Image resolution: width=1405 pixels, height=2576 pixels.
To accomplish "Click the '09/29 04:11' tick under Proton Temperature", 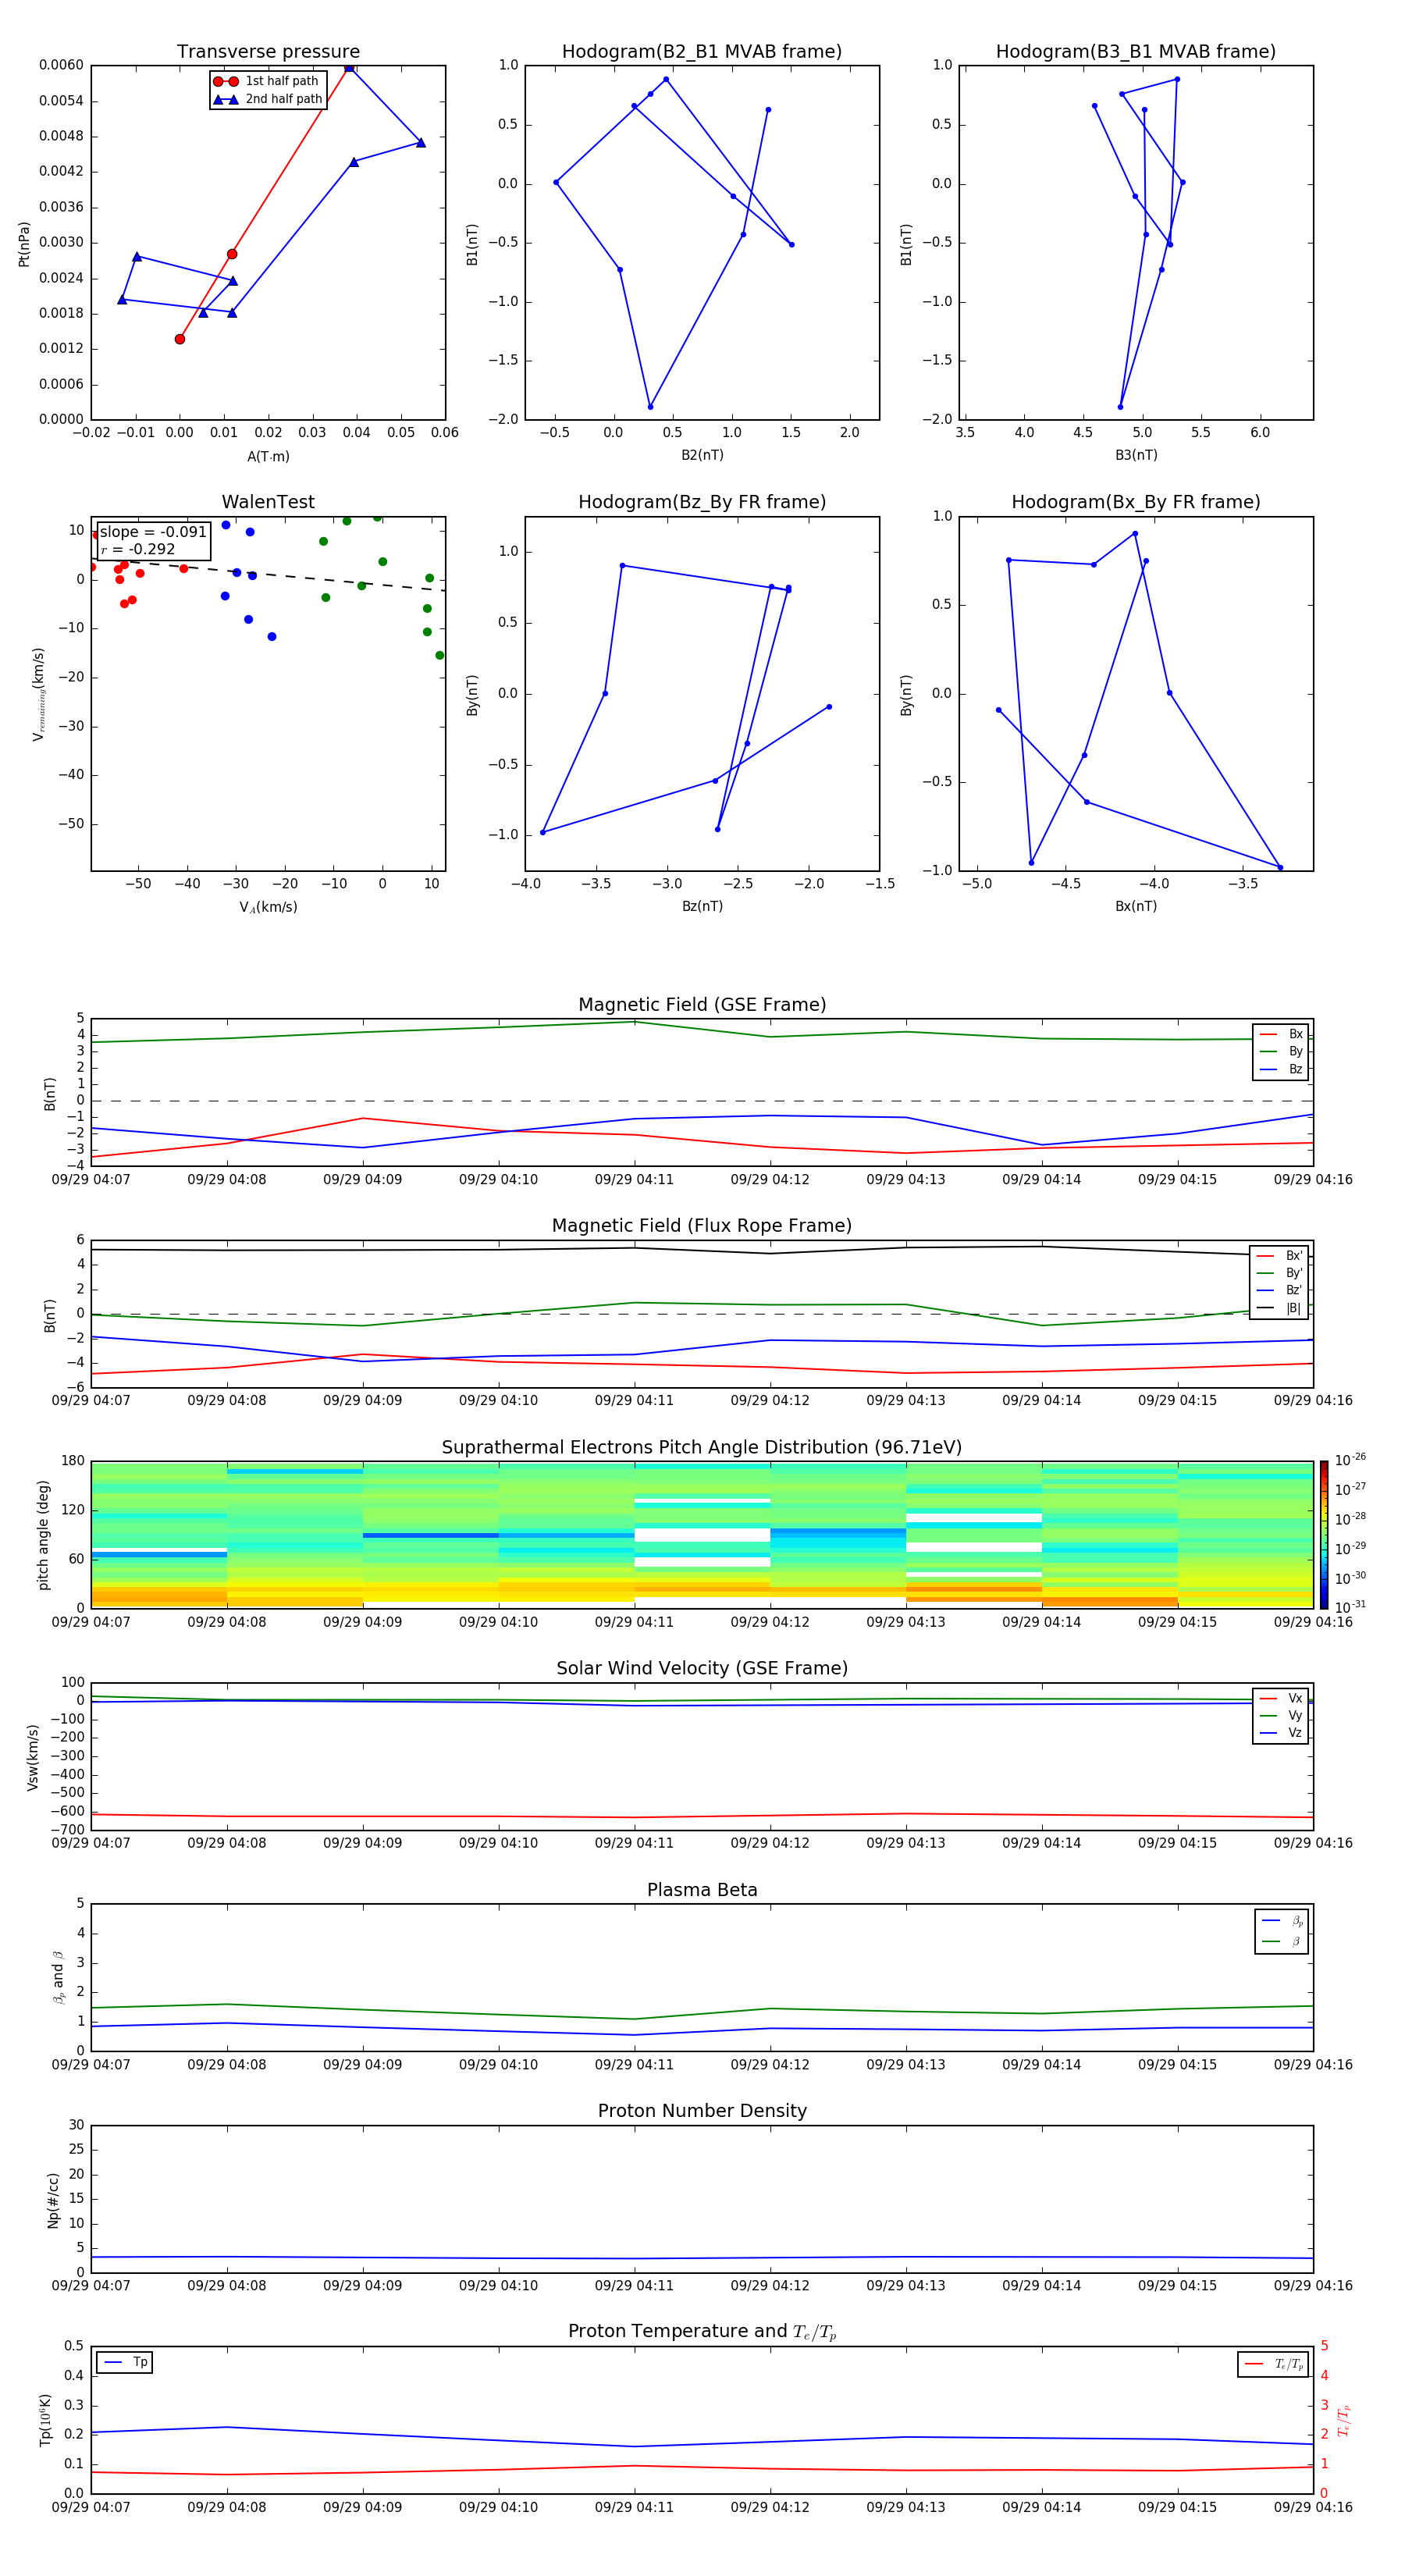I will click(634, 2507).
